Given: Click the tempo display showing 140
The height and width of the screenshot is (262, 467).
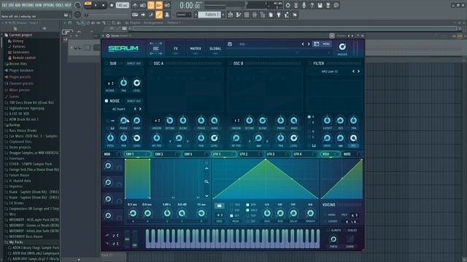Looking at the screenshot, I should pos(122,5).
